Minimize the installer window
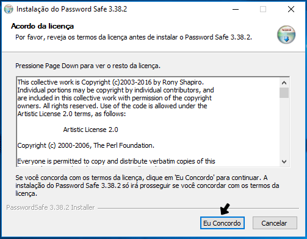This screenshot has height=239, width=307. pyautogui.click(x=236, y=9)
